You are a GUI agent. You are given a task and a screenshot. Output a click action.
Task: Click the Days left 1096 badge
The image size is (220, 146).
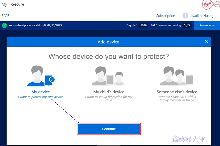(144, 25)
